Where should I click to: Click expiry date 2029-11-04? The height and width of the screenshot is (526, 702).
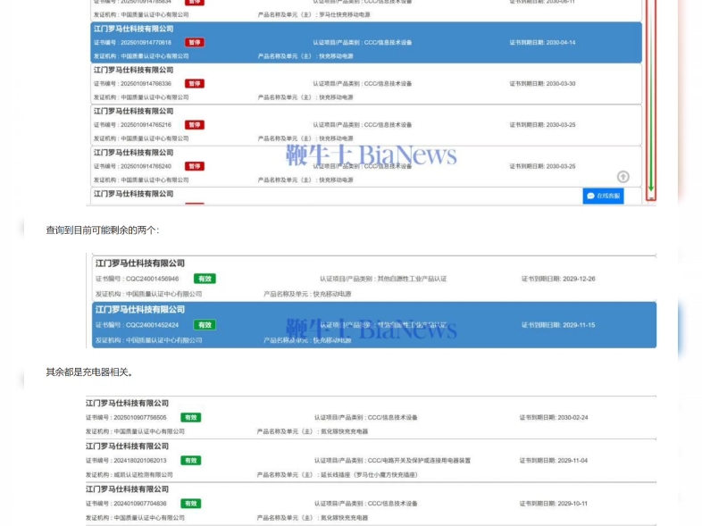pyautogui.click(x=572, y=460)
